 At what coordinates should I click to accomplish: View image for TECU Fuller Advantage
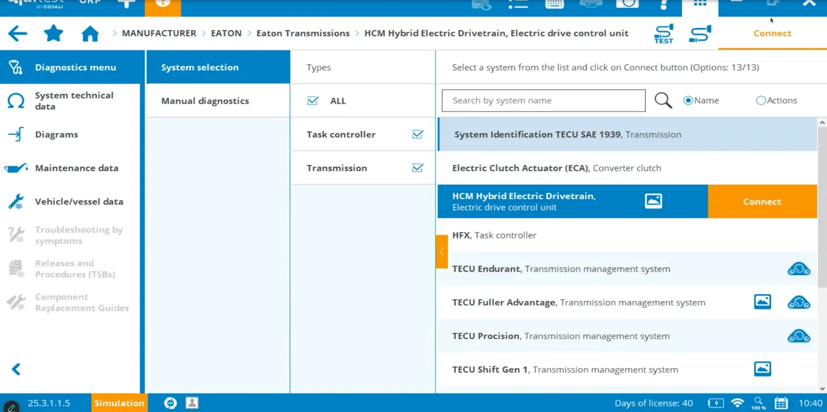[x=762, y=302]
